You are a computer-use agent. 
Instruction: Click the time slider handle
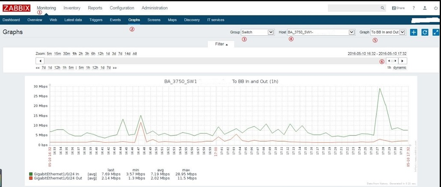[x=392, y=61]
